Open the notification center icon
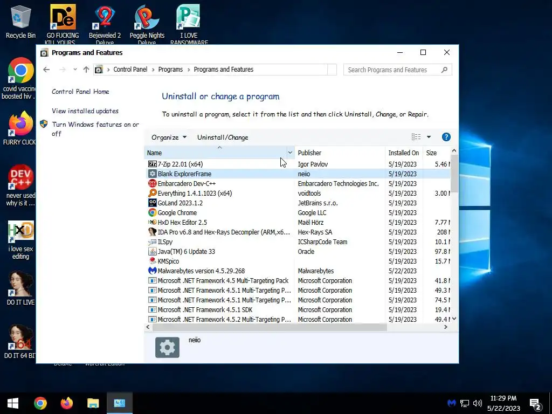 point(535,404)
